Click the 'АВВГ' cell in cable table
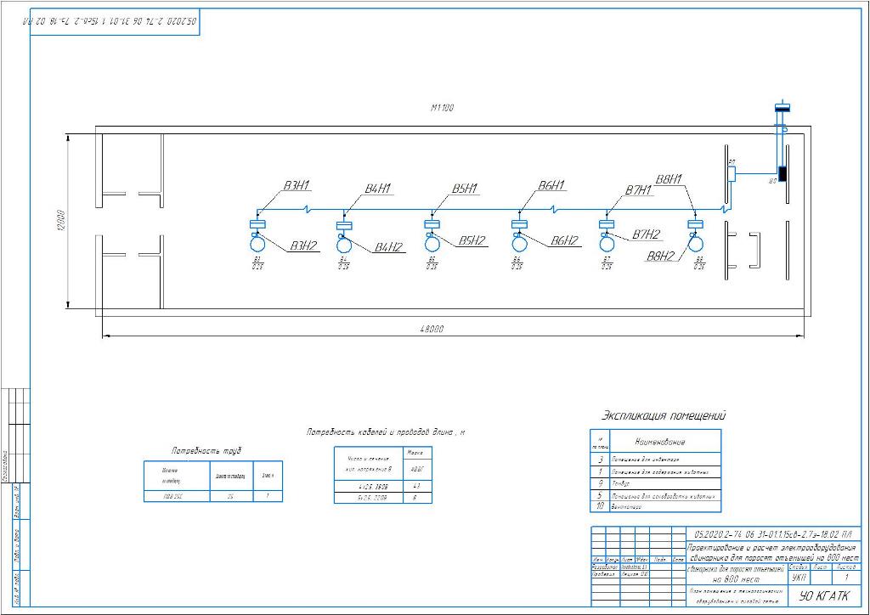 click(416, 469)
